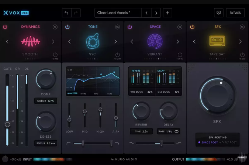Click the delay rate sync link icon
249x165 pixels.
(x=176, y=131)
